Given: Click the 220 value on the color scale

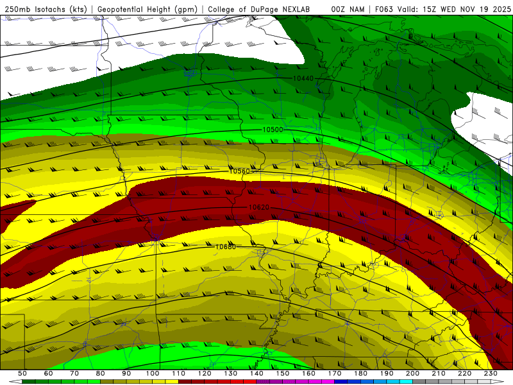Looking at the screenshot, I should 464,373.
